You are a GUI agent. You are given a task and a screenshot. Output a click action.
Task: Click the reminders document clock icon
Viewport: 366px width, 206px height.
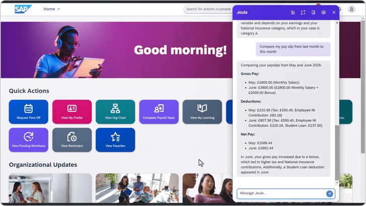(x=72, y=137)
